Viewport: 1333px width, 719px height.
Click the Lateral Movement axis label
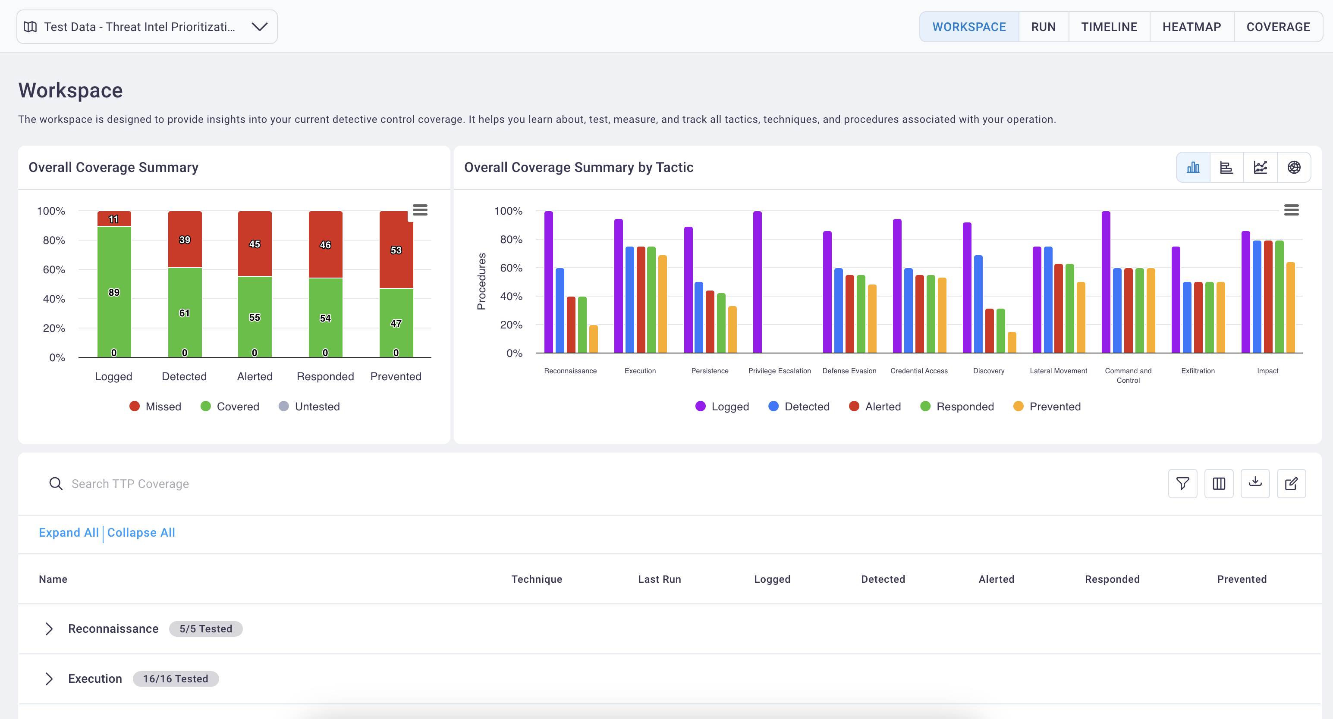tap(1058, 371)
